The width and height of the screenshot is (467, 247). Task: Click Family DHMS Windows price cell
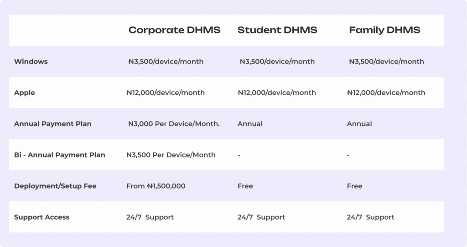[x=386, y=62]
